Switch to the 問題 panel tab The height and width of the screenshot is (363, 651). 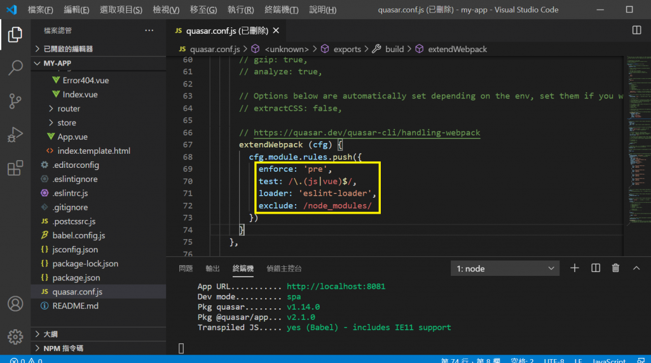186,268
